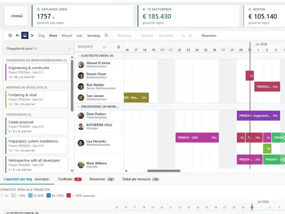The height and width of the screenshot is (214, 285).
Task: Click the swap arrows next to Ongeplande pool
Action: 35,48
